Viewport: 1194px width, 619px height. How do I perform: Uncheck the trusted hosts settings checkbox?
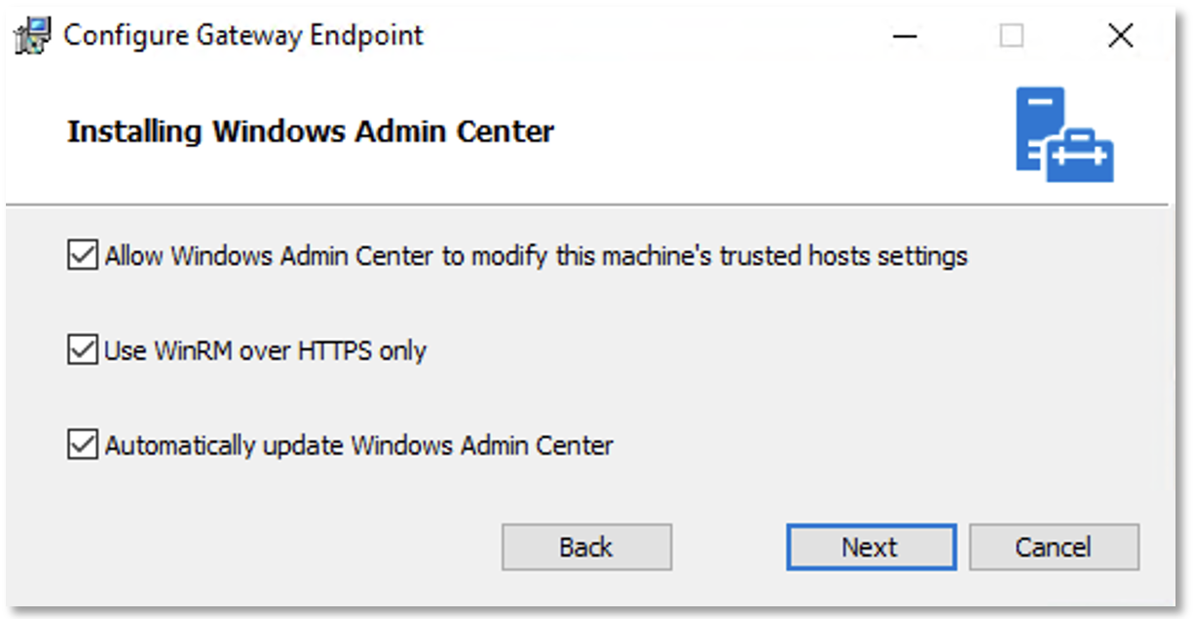(x=82, y=256)
